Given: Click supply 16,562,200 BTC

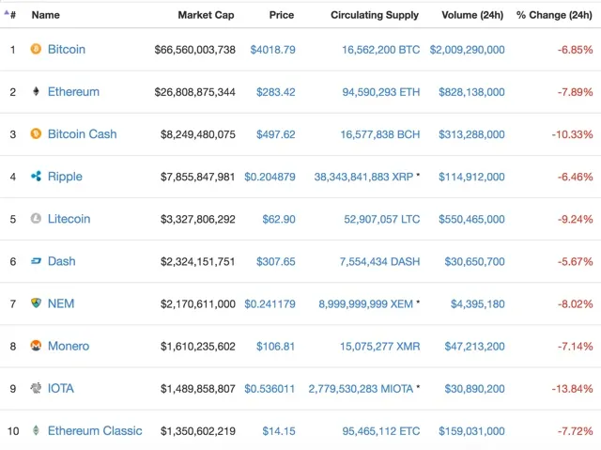Looking at the screenshot, I should 380,50.
